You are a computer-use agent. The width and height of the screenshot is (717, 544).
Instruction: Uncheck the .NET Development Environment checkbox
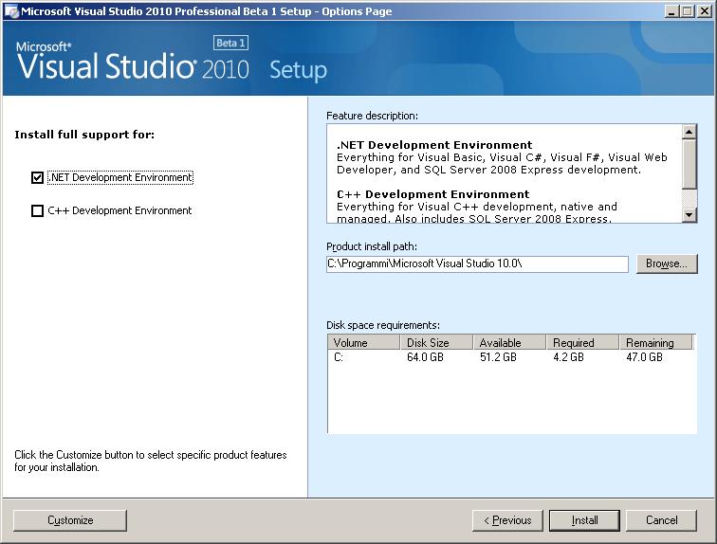38,177
